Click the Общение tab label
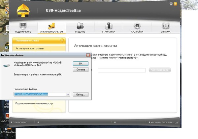Image resolution: width=198 pixels, height=139 pixels. pos(80,32)
